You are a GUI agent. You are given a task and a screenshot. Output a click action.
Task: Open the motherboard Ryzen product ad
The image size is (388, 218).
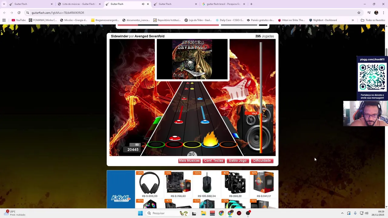click(178, 184)
